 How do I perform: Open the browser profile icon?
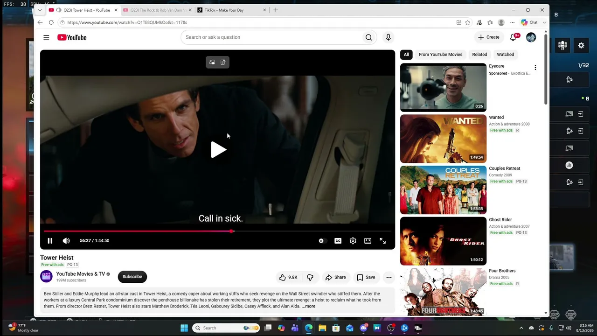click(x=501, y=22)
